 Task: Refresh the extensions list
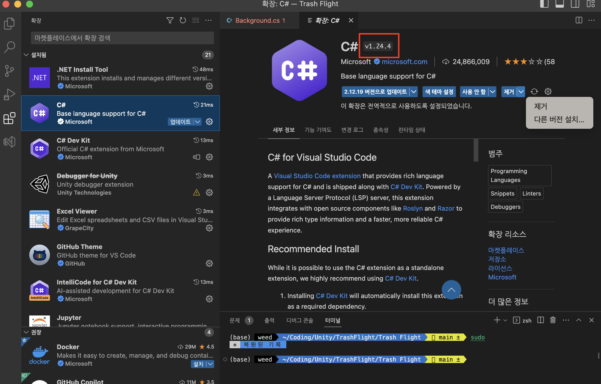(183, 20)
